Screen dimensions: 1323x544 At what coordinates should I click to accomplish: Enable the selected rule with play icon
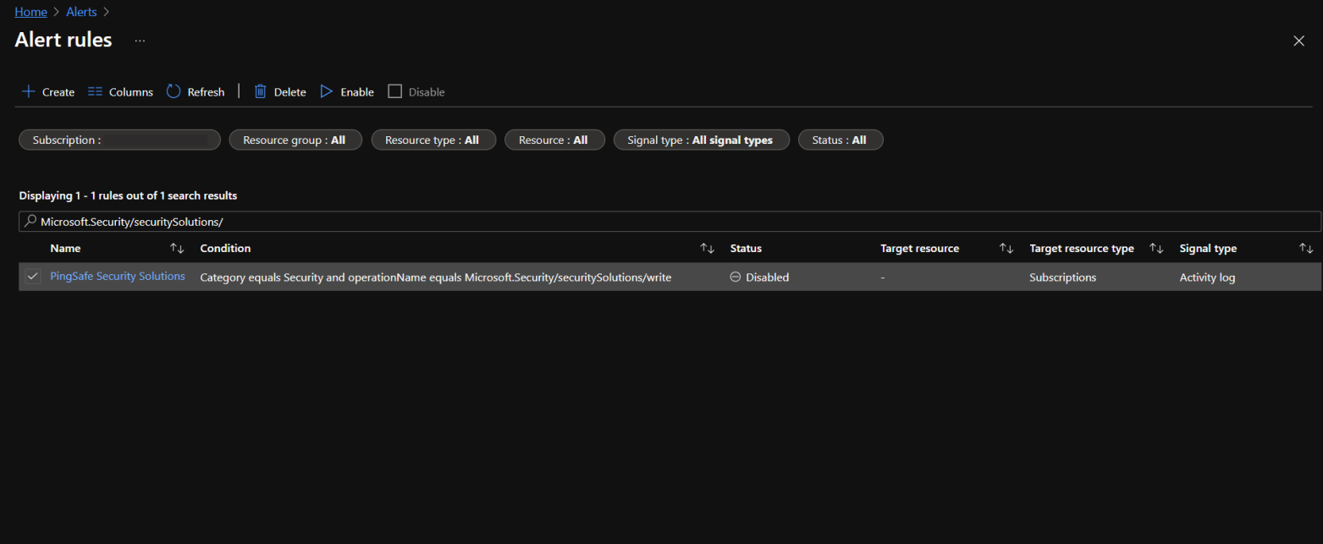(x=327, y=91)
